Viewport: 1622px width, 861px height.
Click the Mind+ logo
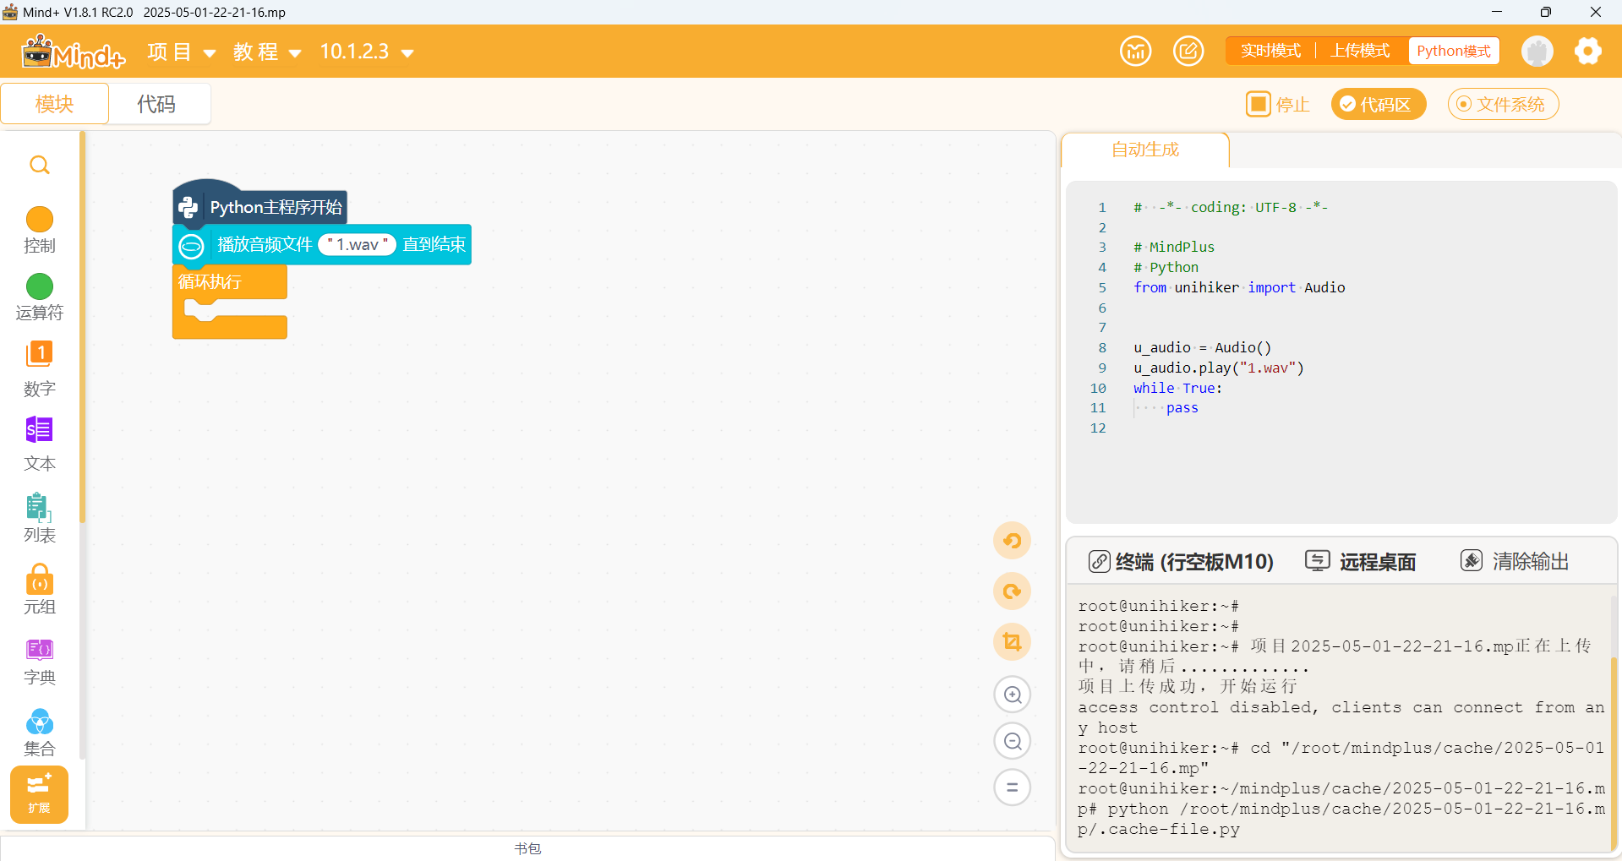[74, 52]
